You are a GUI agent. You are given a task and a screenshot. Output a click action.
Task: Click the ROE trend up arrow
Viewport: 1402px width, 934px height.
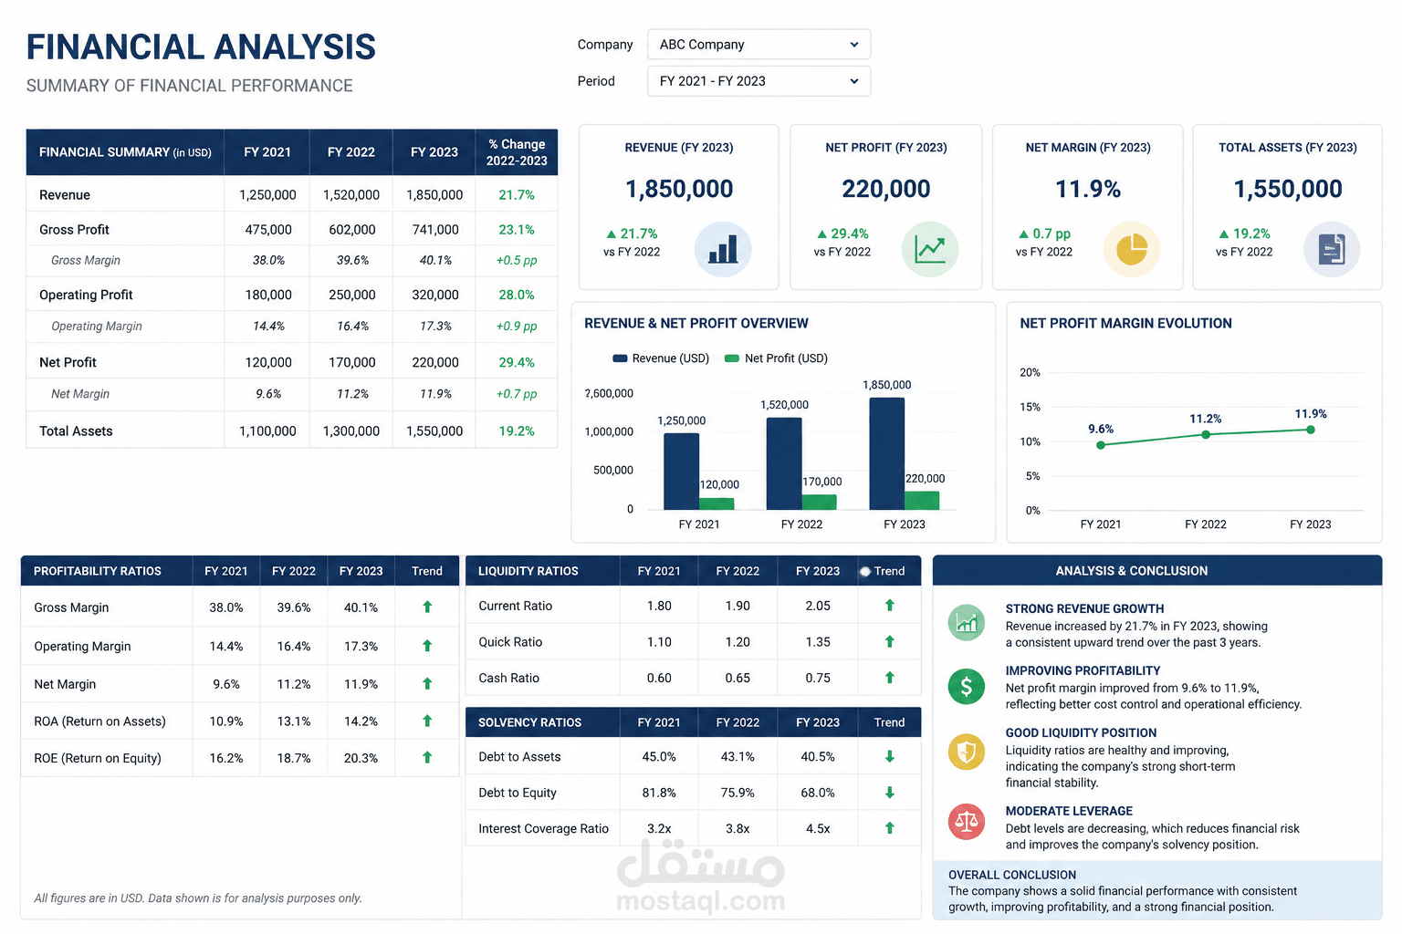click(x=427, y=758)
